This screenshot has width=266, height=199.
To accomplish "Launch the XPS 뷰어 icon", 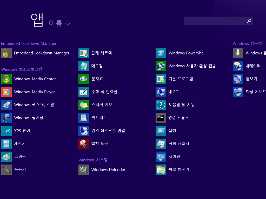I will click(x=6, y=131).
